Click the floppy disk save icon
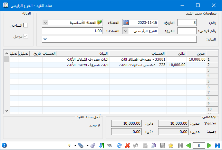222x150 pixels. click(163, 145)
